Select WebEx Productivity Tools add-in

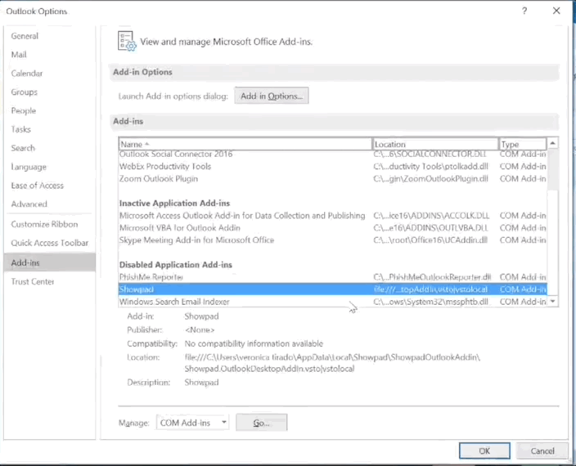(x=332, y=167)
